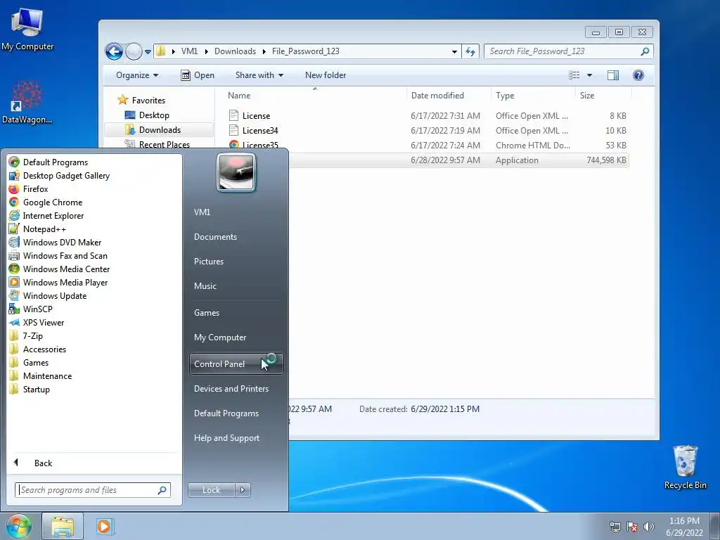Open Default Programs in the programs list

pyautogui.click(x=55, y=162)
